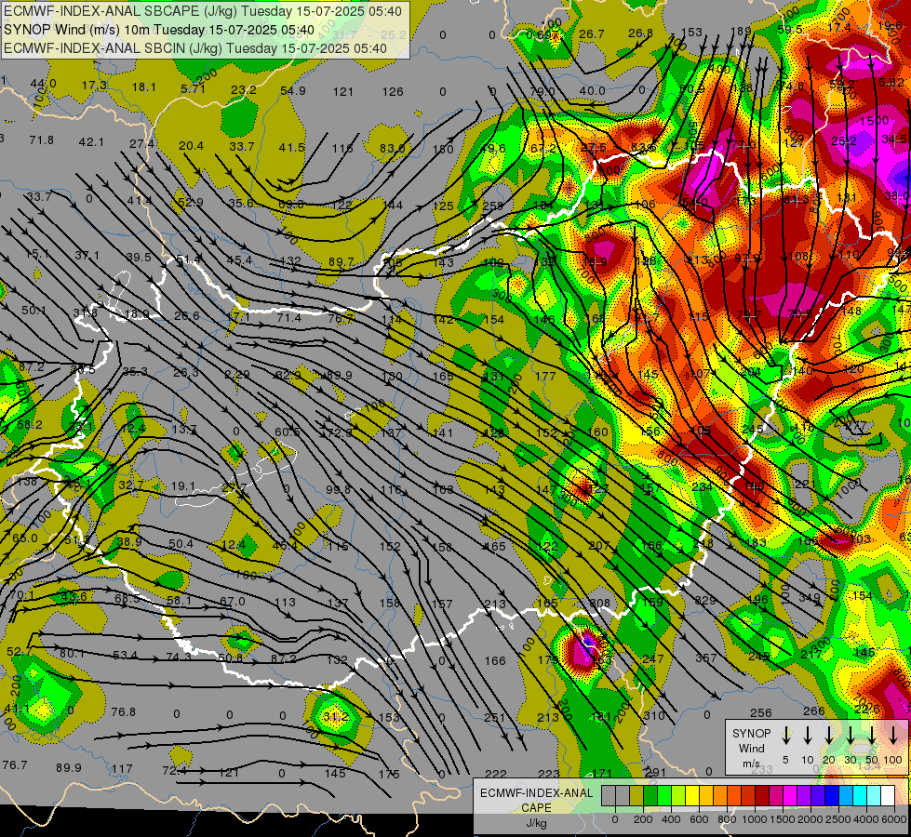Screen dimensions: 911x837
Task: Click the SBCIN title line
Action: click(195, 48)
